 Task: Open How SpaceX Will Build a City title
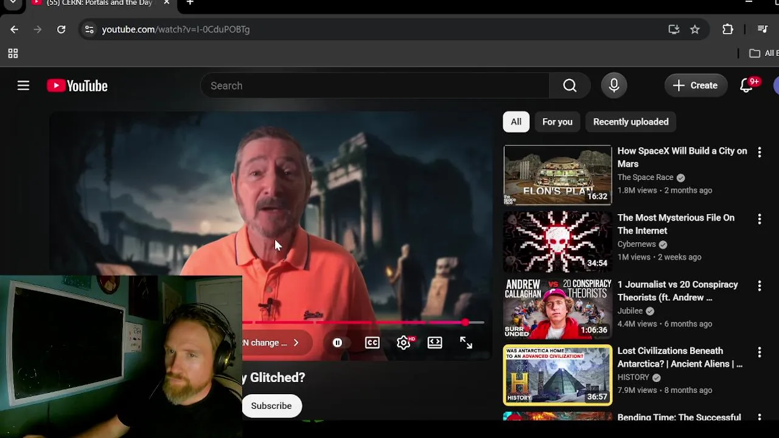click(x=682, y=158)
